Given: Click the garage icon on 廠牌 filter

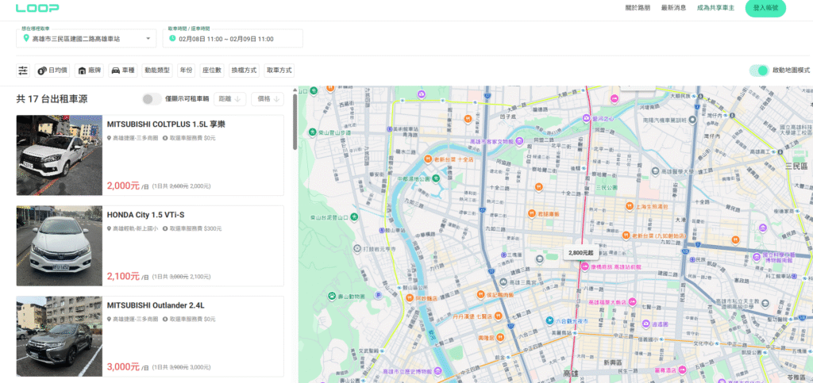Looking at the screenshot, I should (x=82, y=71).
